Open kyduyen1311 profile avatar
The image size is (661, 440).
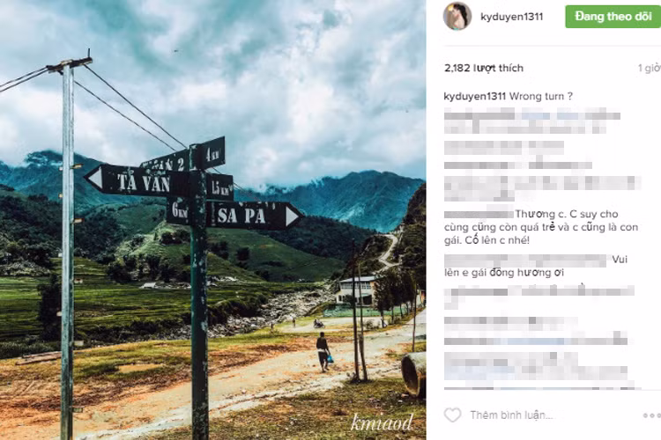pyautogui.click(x=457, y=17)
